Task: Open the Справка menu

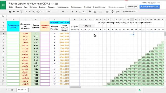Action: click(x=87, y=7)
